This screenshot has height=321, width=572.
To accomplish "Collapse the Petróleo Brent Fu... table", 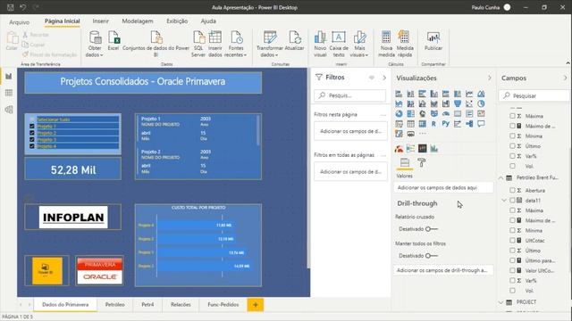I will point(500,178).
